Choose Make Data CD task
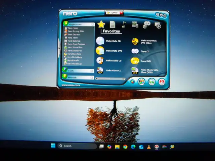Image resolution: width=215 pixels, height=161 pixels. click(x=113, y=41)
